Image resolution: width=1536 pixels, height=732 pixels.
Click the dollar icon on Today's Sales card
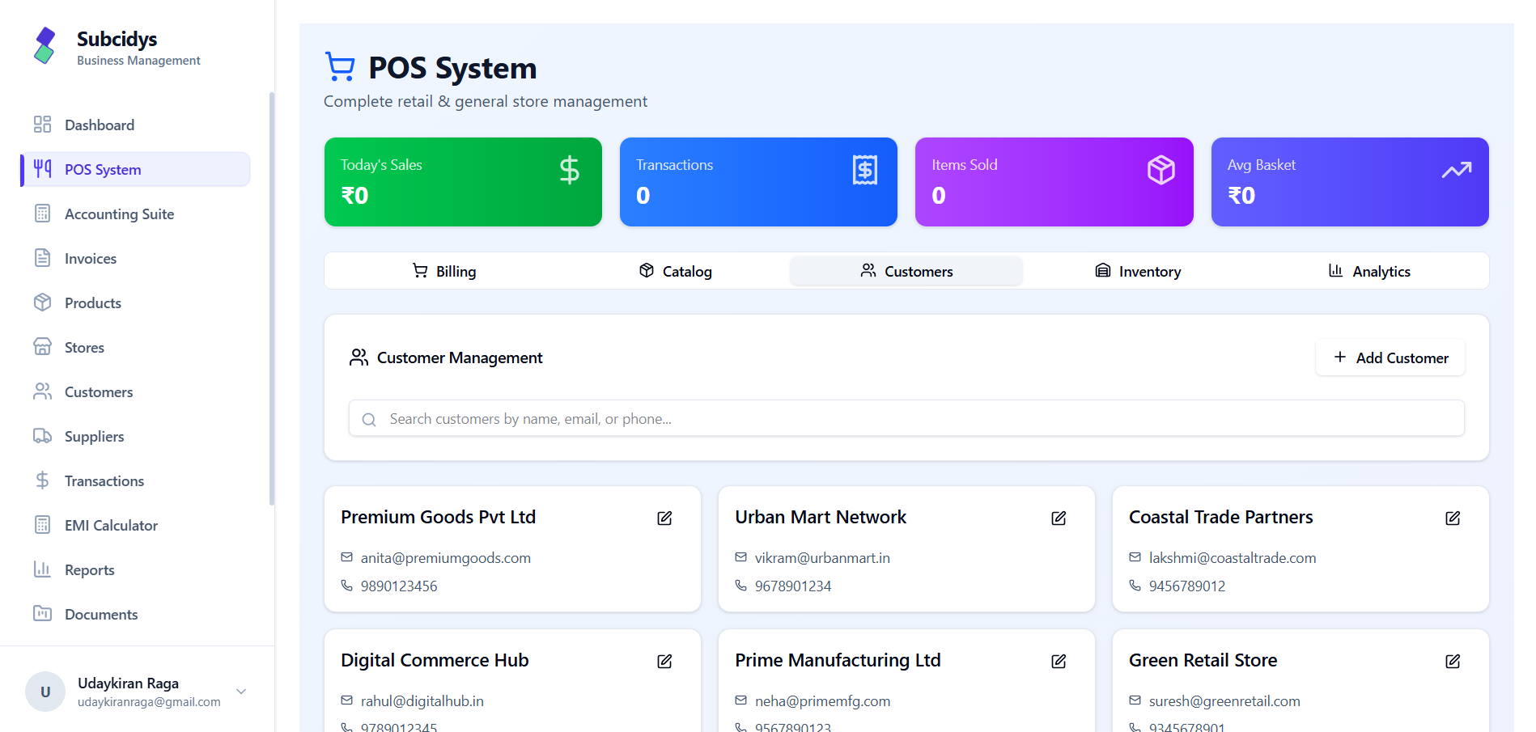(x=570, y=170)
